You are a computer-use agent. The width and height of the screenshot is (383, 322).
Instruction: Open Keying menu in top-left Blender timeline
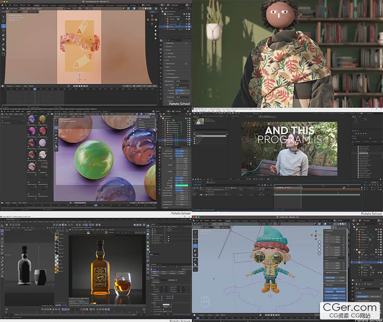(18, 86)
